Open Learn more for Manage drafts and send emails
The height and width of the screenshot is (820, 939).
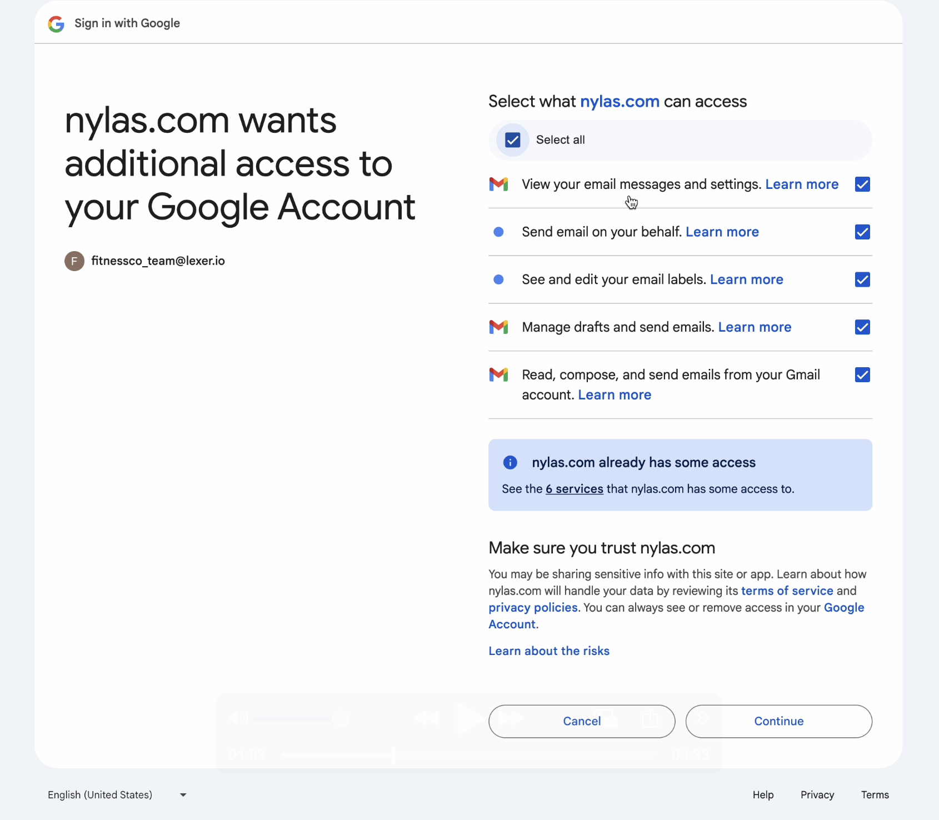755,327
